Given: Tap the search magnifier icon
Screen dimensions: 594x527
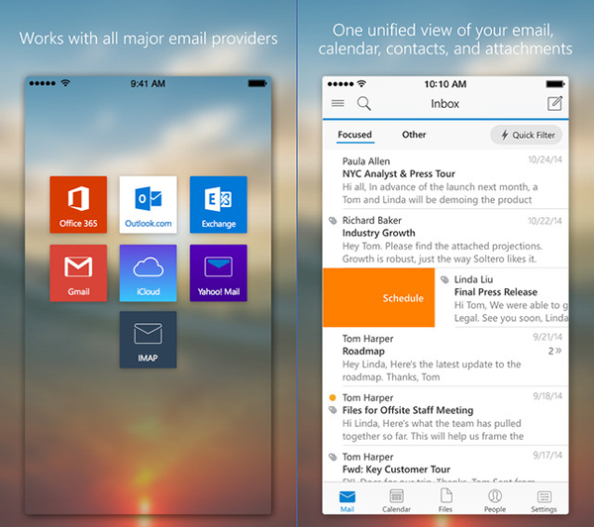Looking at the screenshot, I should [363, 103].
